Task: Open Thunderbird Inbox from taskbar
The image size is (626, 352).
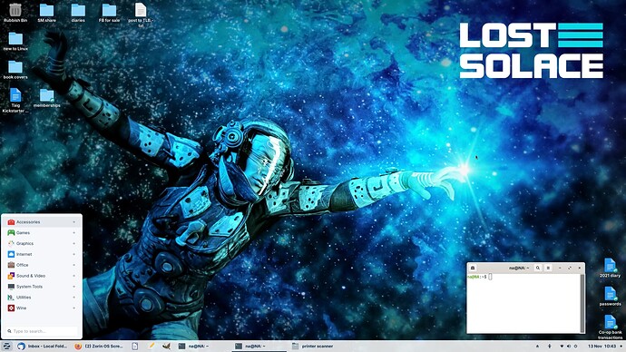Action: tap(43, 346)
